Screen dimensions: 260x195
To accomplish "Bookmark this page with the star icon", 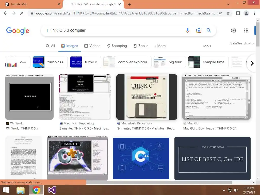I will click(228, 13).
